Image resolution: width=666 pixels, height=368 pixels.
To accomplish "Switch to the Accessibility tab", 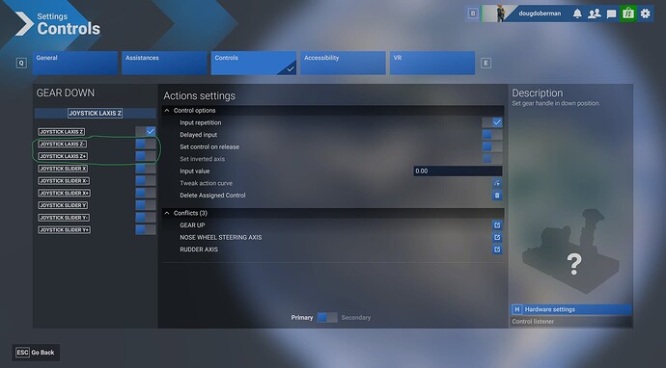I will click(x=344, y=64).
